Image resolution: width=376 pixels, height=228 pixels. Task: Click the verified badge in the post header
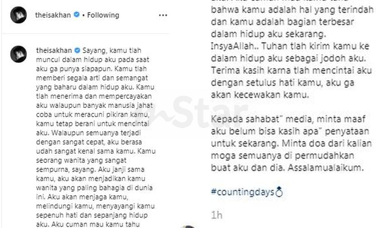coord(77,15)
